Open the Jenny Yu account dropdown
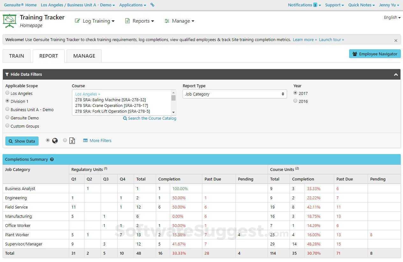This screenshot has width=403, height=262. (x=389, y=5)
